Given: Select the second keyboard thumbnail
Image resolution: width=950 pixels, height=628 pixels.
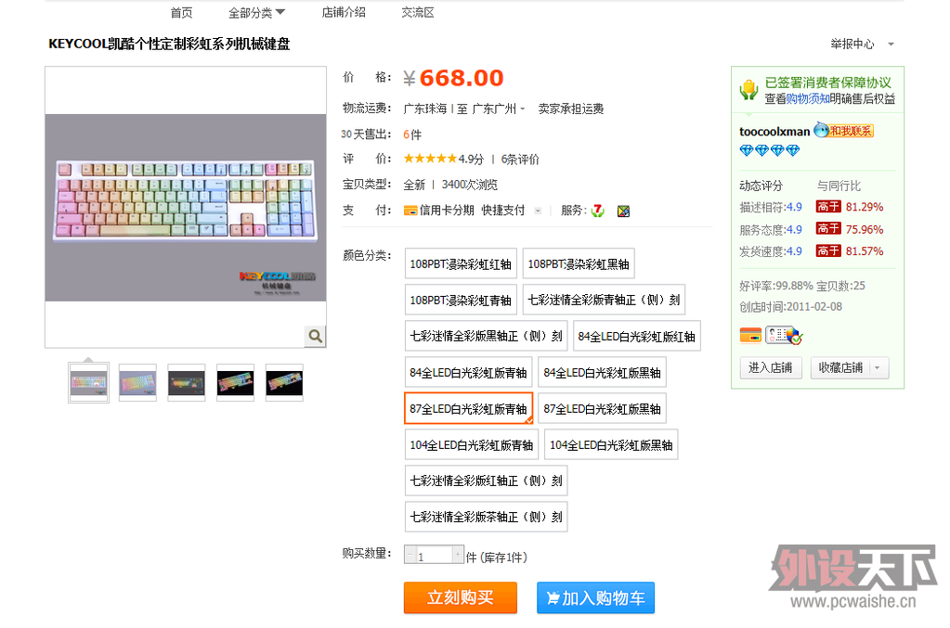Looking at the screenshot, I should (x=137, y=382).
